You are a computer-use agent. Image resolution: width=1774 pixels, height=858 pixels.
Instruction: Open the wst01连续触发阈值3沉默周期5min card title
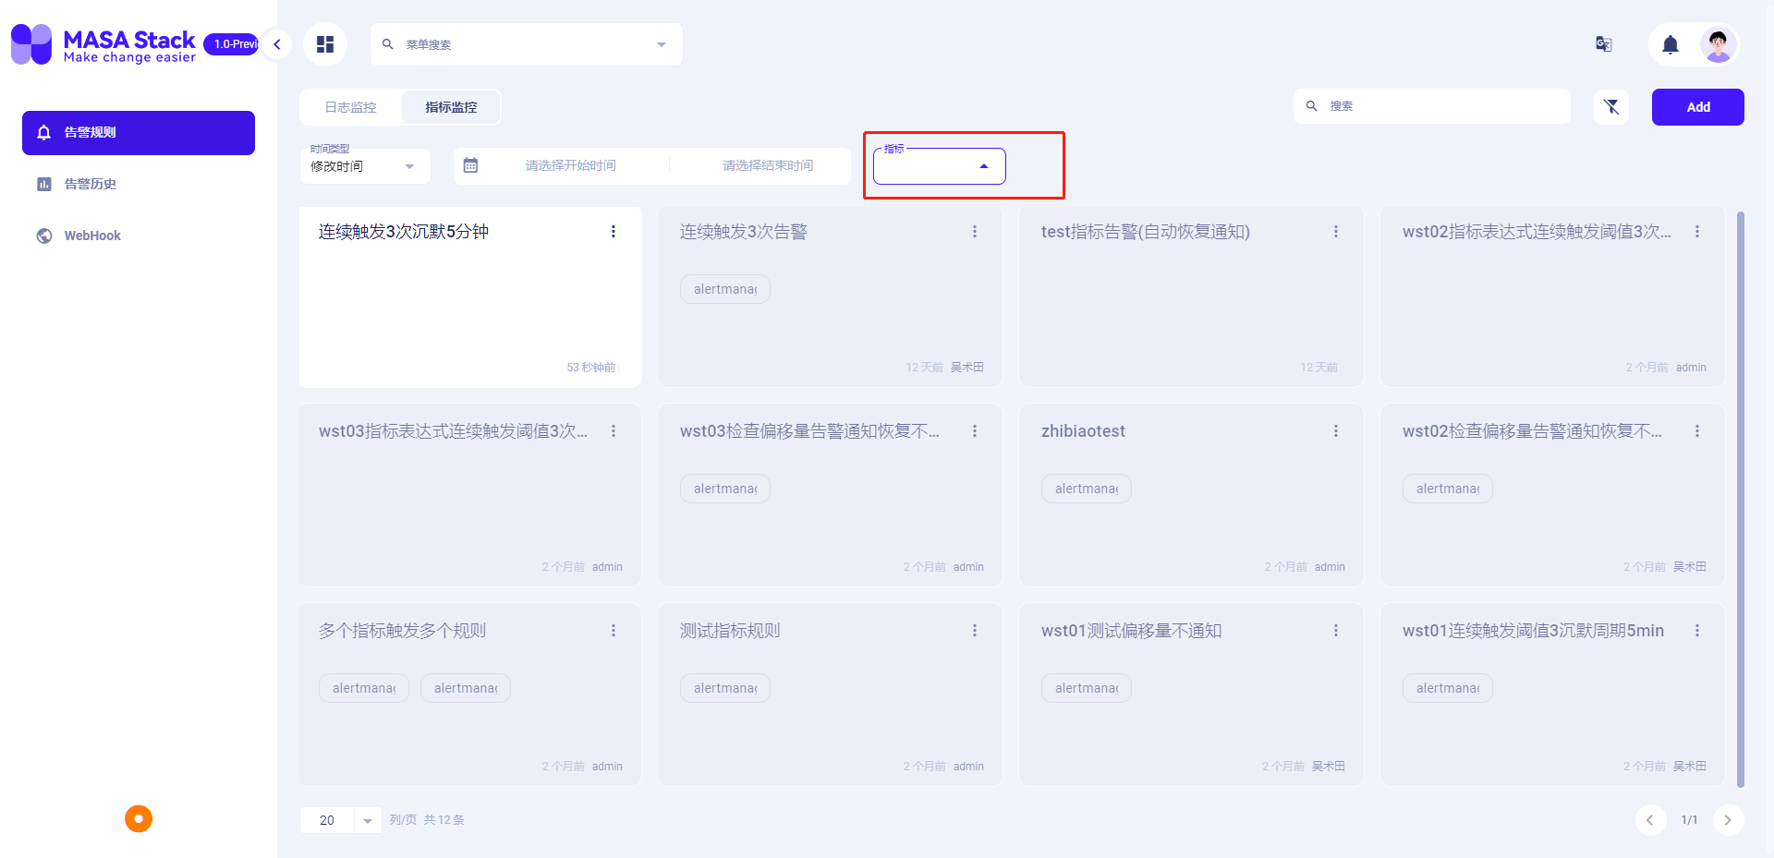[1533, 631]
